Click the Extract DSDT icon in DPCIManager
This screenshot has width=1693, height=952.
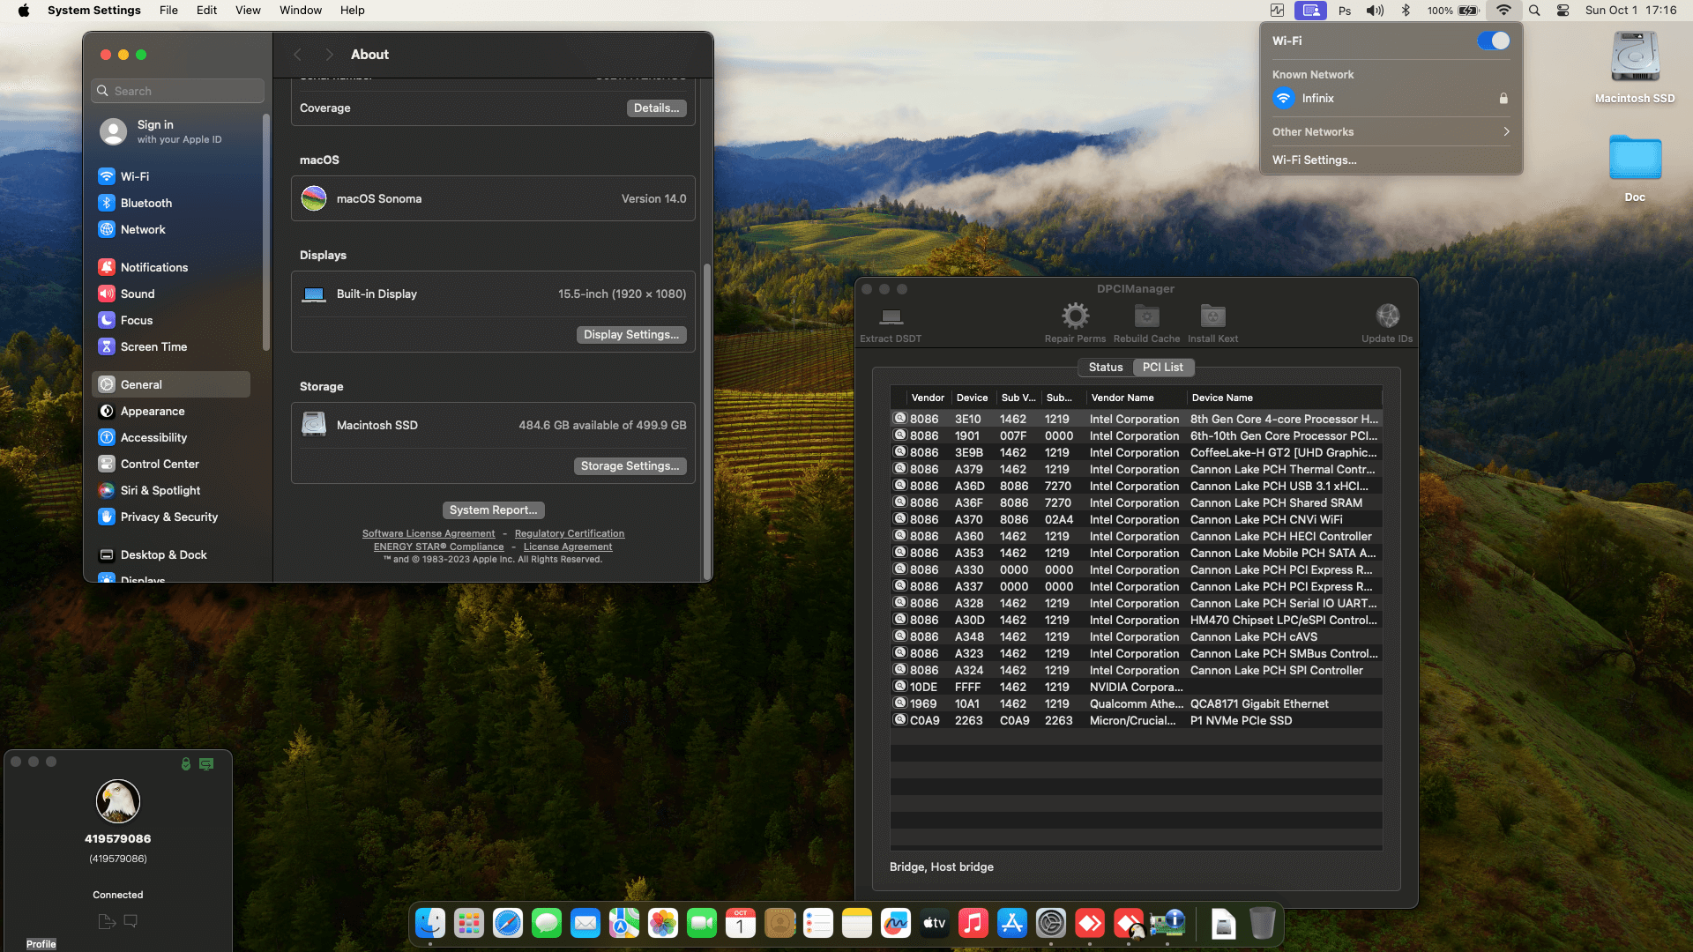click(x=890, y=322)
